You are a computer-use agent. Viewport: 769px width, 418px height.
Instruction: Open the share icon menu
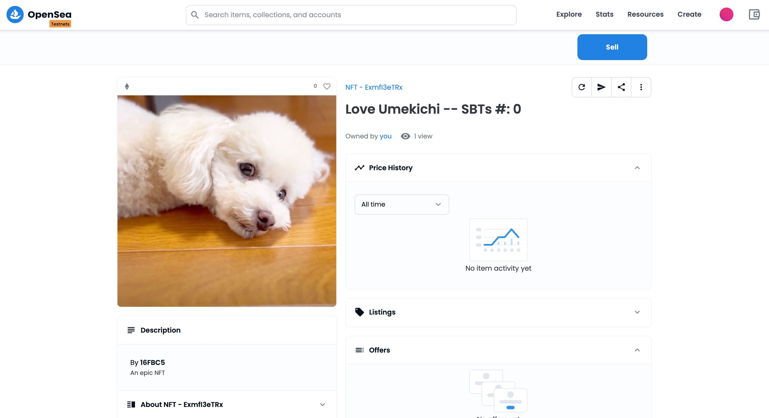coord(621,87)
